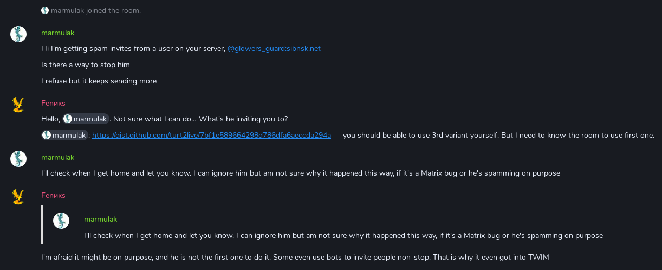Click the Гепикс sender name above the Hello message
The height and width of the screenshot is (270, 662).
53,103
